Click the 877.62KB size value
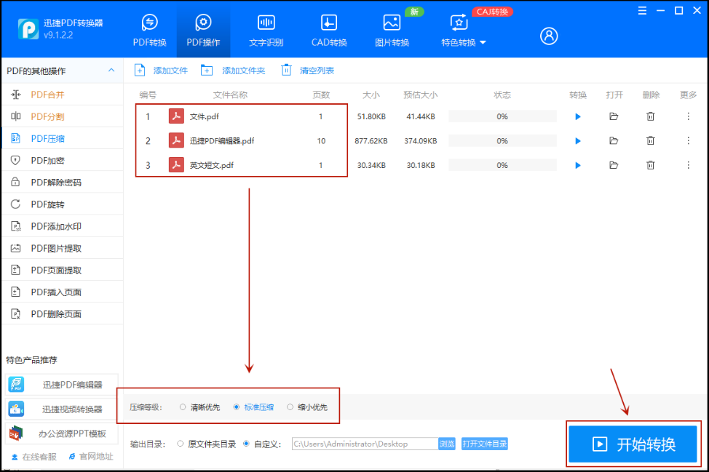This screenshot has width=709, height=472. tap(371, 141)
